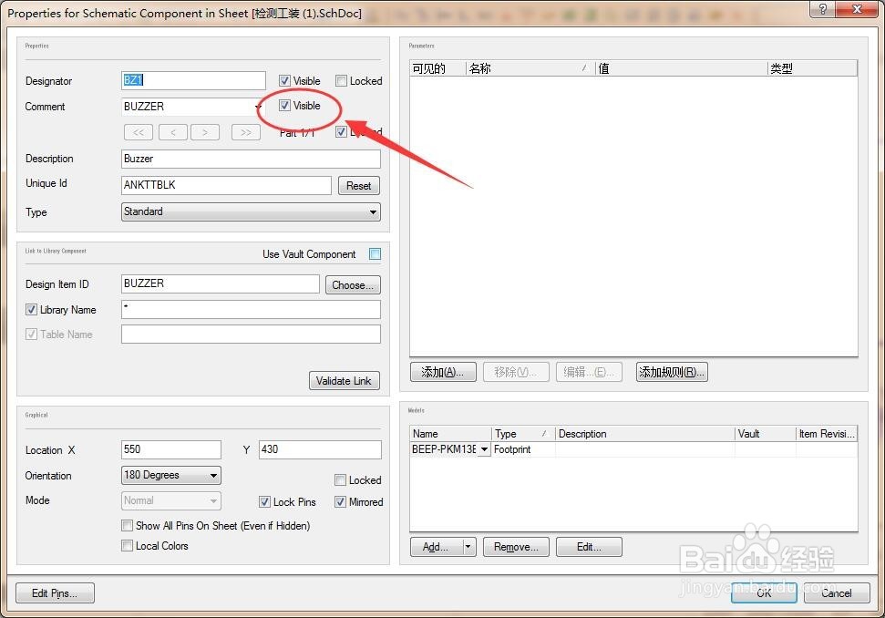
Task: Select the Footprint model row cell
Action: pyautogui.click(x=523, y=449)
